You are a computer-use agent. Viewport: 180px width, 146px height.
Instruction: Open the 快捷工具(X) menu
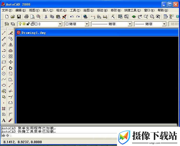(132, 10)
